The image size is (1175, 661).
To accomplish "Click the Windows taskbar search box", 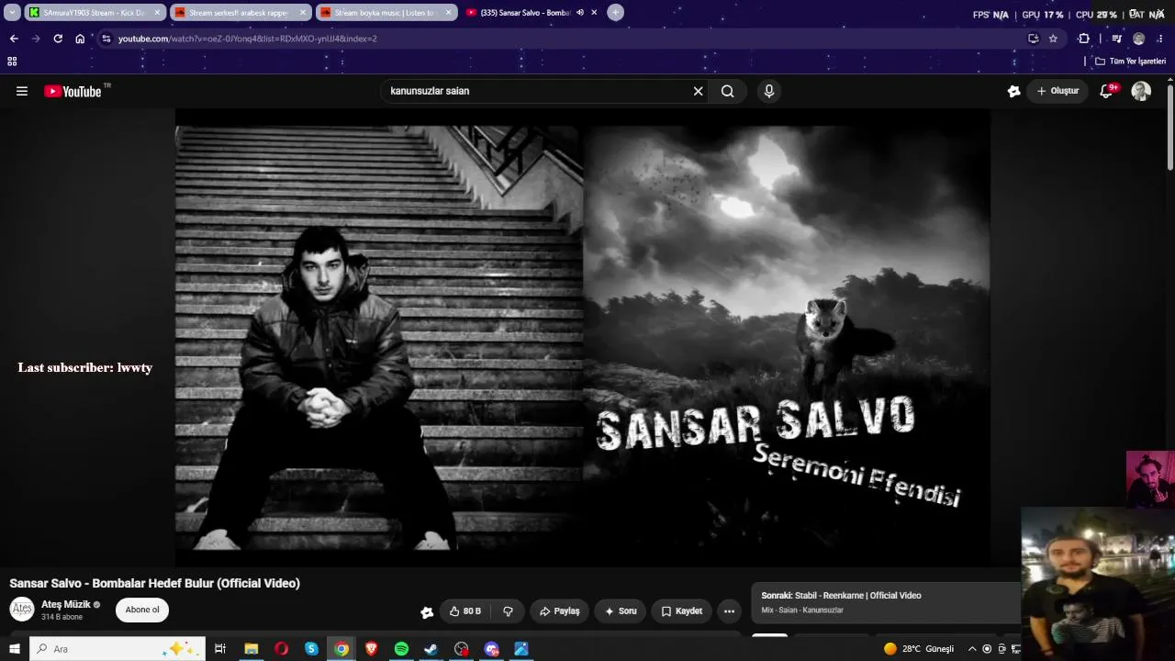I will tap(117, 649).
